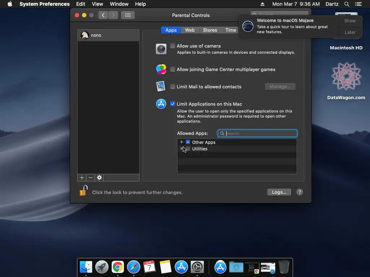The image size is (370, 277).
Task: Select the Utilities row label
Action: [199, 149]
